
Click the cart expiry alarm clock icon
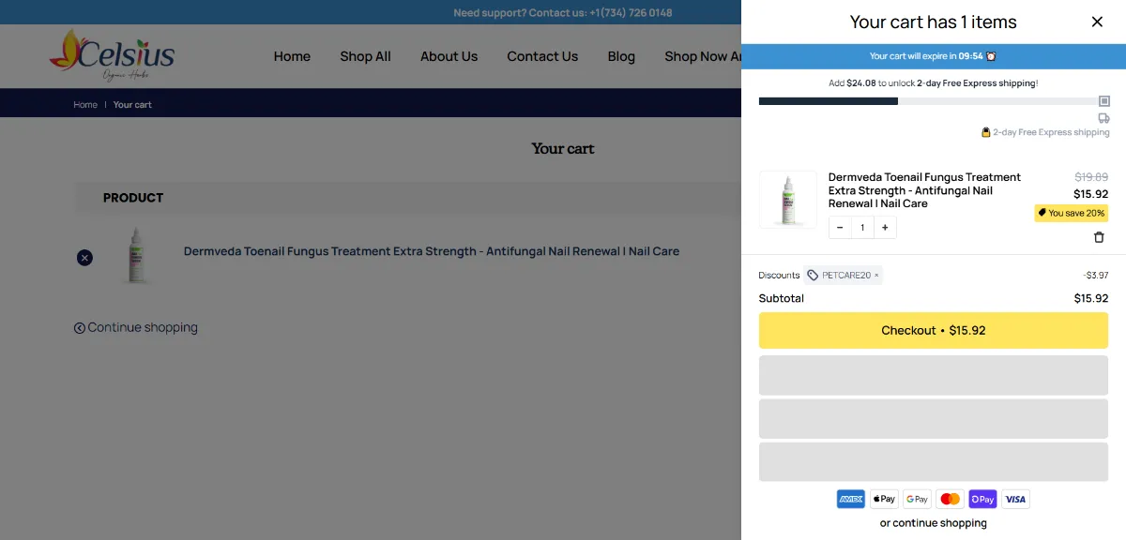(x=991, y=56)
